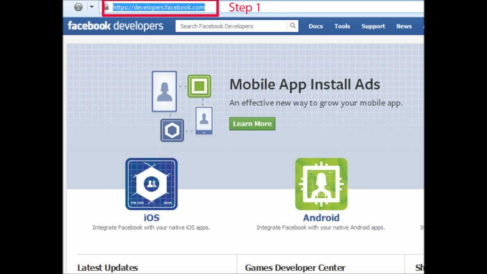Click the Games Developer Center heading

point(295,268)
